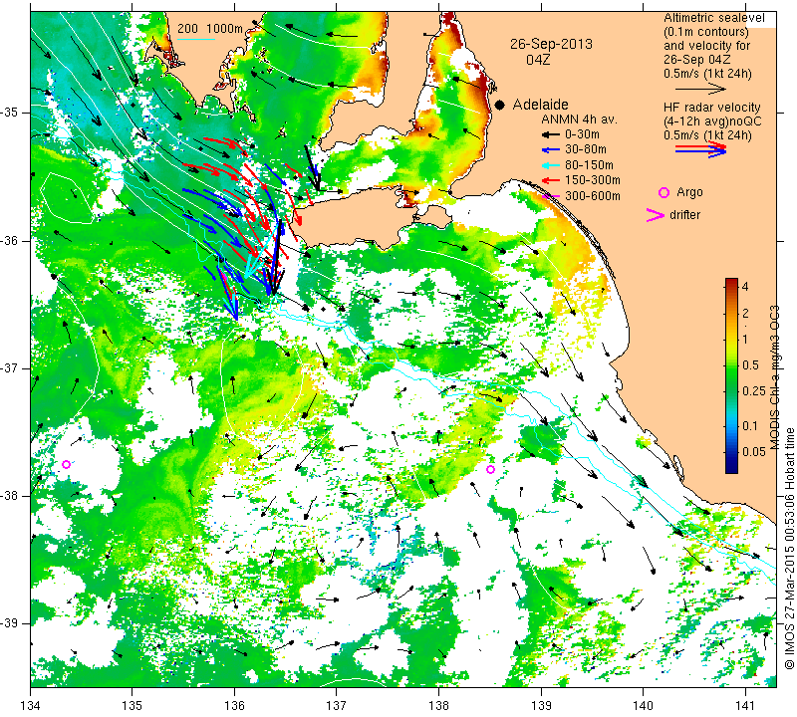Click the 'MODIS Chl-a mg/m3 OC3' colorbar title
797x717 pixels.
(774, 377)
